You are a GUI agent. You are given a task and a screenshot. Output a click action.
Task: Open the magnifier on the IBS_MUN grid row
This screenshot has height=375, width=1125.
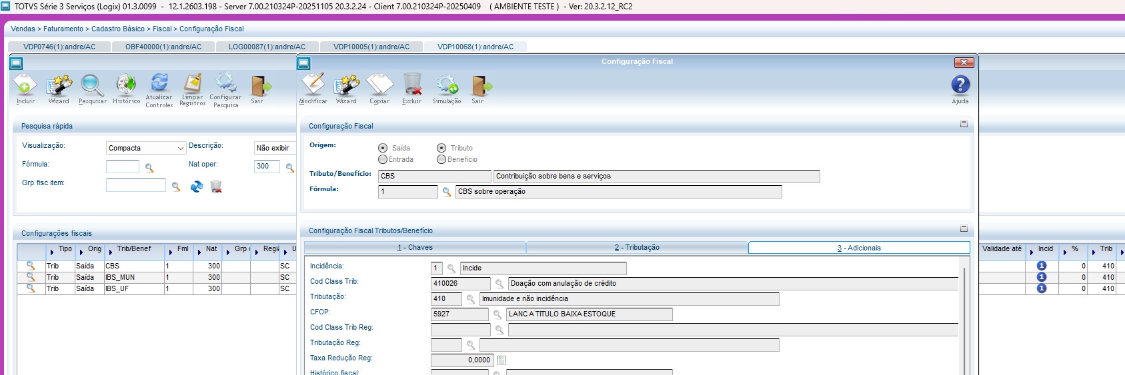point(30,277)
